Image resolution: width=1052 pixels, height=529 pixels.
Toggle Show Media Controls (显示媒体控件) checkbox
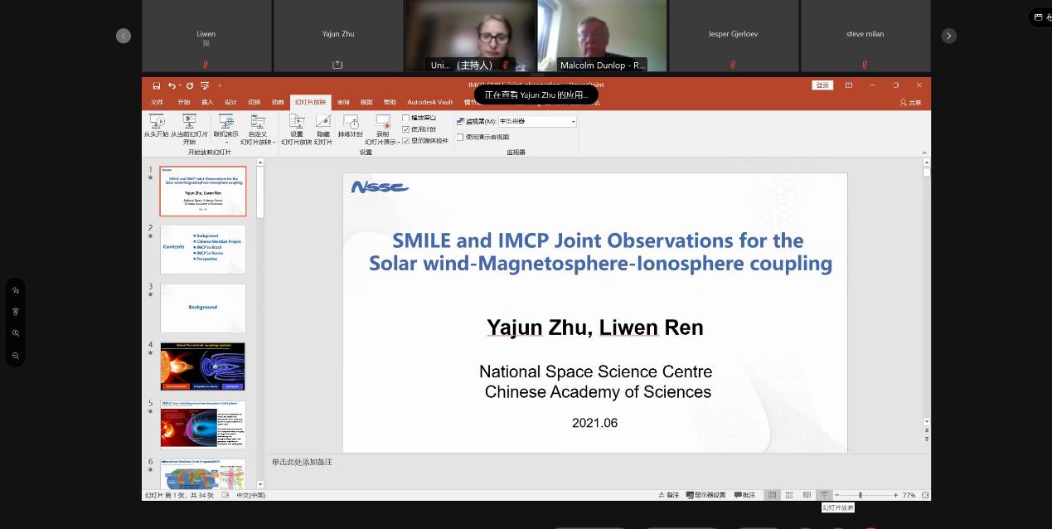pyautogui.click(x=406, y=140)
